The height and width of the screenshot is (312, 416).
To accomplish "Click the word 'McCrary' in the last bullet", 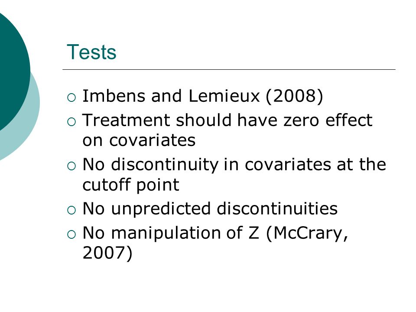I will click(308, 234).
